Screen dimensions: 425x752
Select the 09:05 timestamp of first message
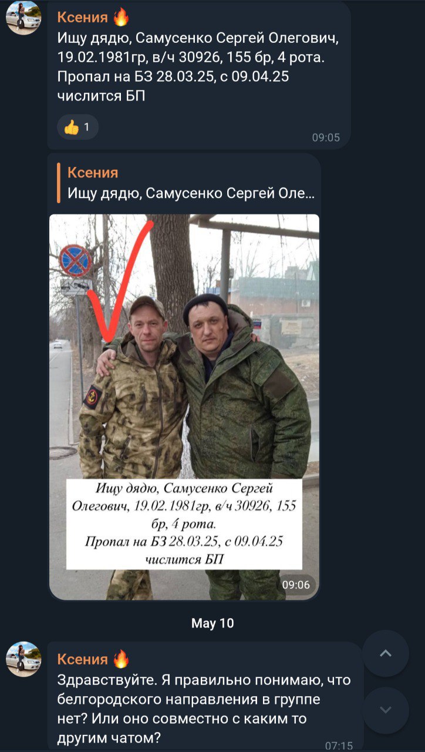(x=326, y=137)
